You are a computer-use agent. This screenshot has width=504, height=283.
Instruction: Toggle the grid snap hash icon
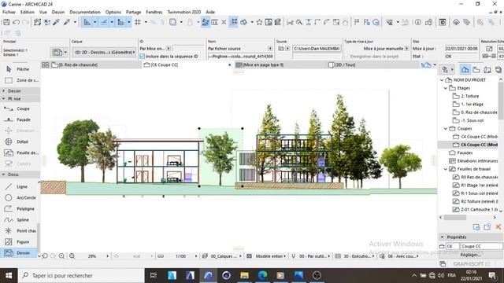coord(138,22)
